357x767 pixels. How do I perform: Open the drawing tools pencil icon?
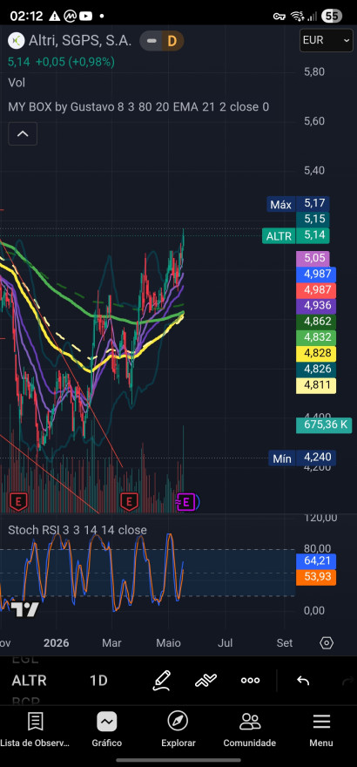pos(161,681)
